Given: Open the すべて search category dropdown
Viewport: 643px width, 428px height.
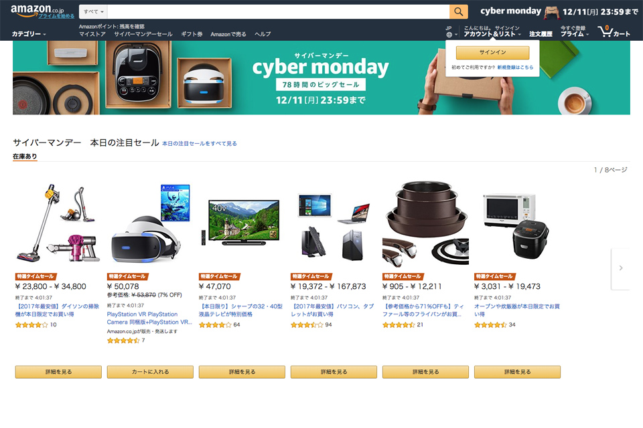Looking at the screenshot, I should click(x=94, y=12).
